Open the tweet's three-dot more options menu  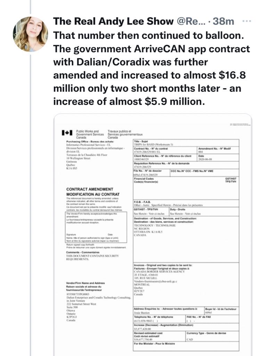[246, 22]
